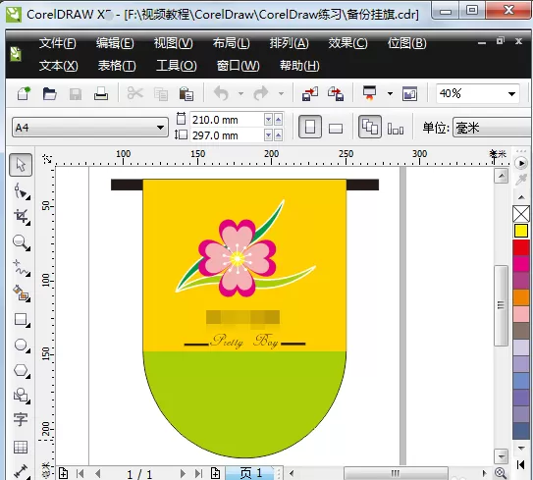Click the Export icon
Image resolution: width=533 pixels, height=480 pixels.
coord(336,93)
